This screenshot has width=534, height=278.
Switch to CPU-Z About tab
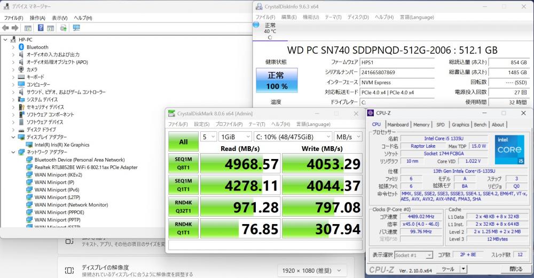tap(498, 124)
